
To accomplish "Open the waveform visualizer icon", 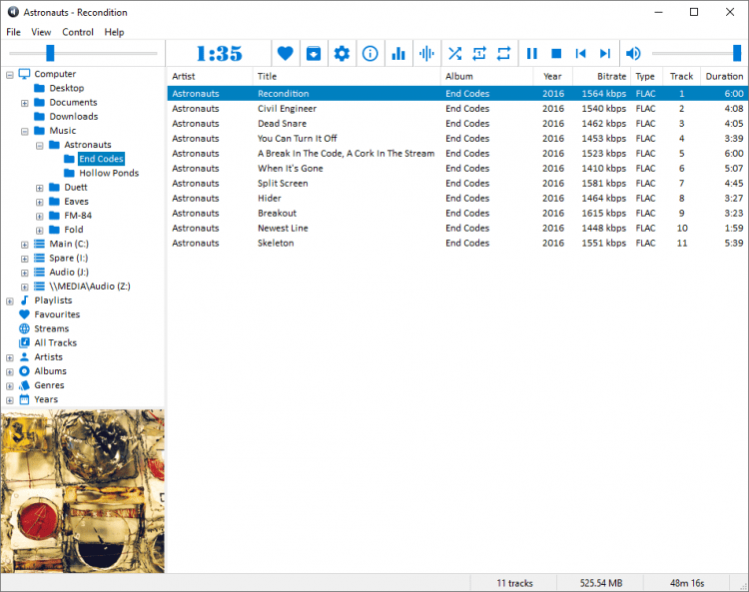I will (x=426, y=54).
